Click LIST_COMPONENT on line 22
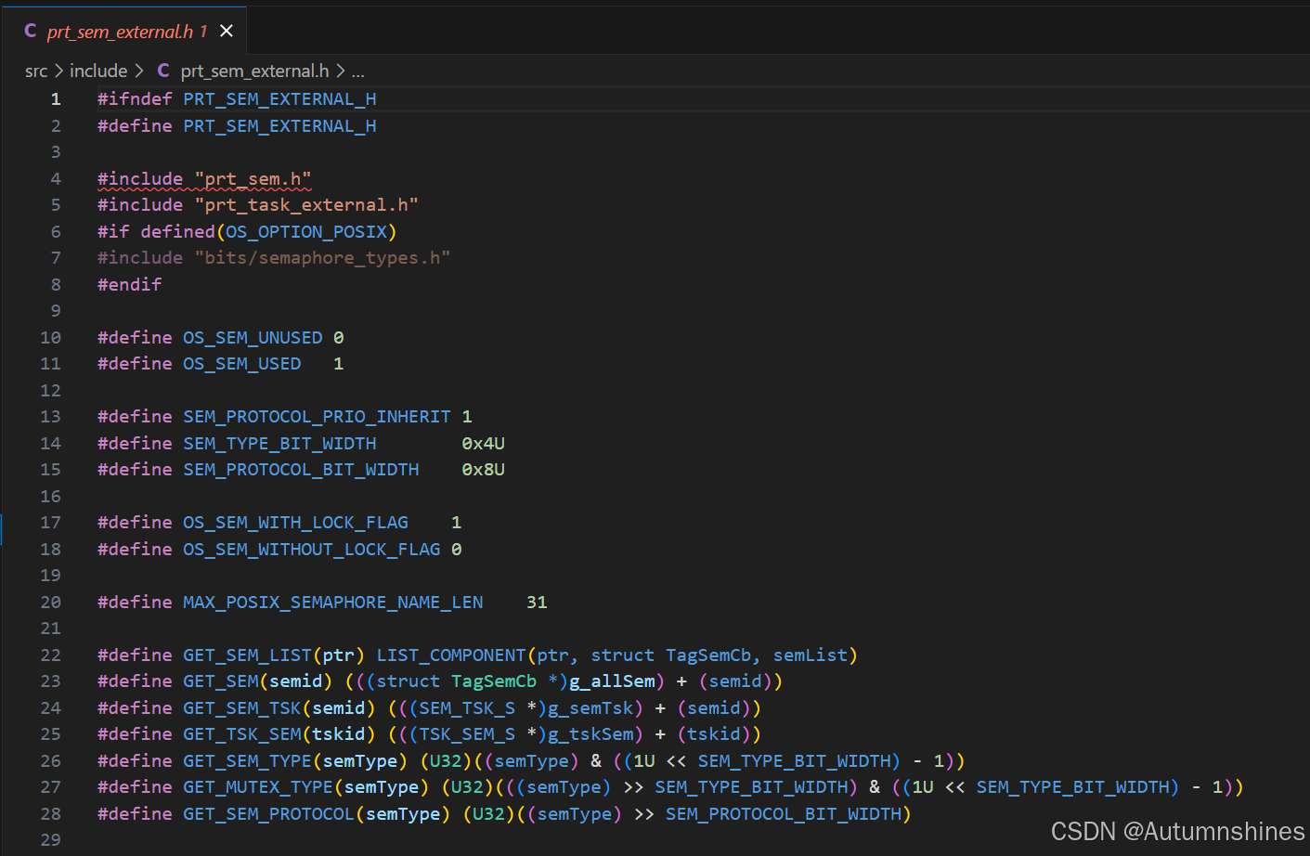The image size is (1310, 856). (451, 655)
